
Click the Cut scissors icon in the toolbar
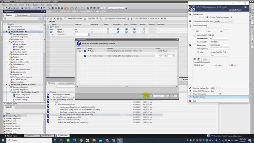(x=26, y=8)
